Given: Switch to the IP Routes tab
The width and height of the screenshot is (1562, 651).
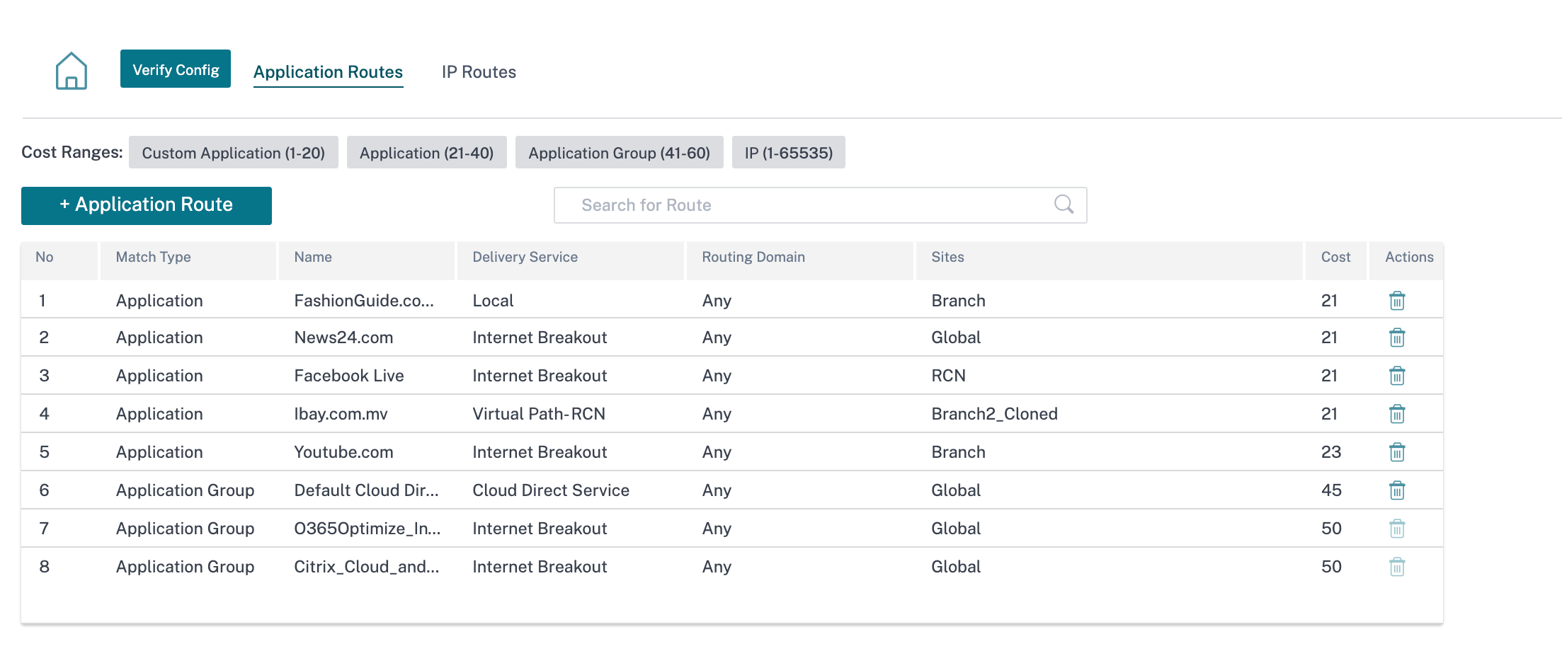Looking at the screenshot, I should (479, 72).
